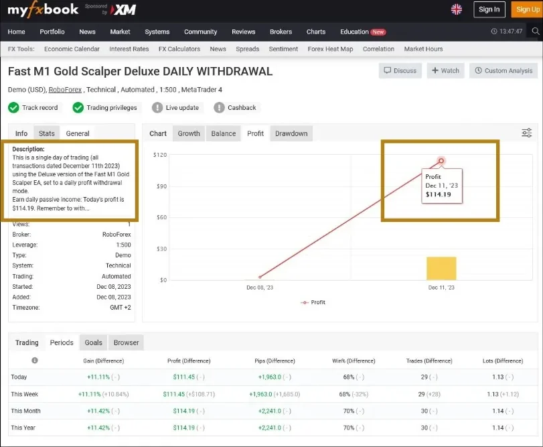Click the Sign In button
Screen dimensions: 543x447
coord(489,9)
